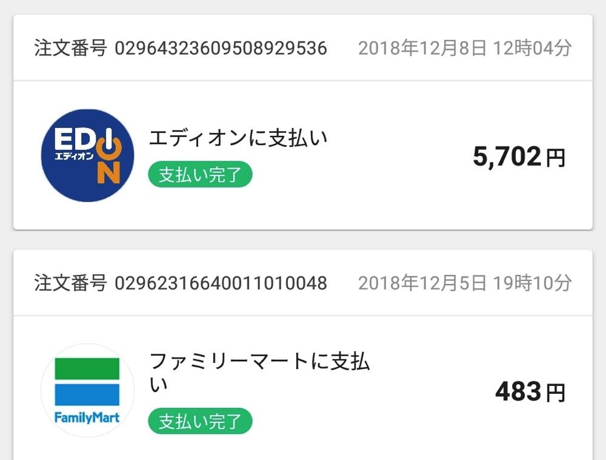Image resolution: width=606 pixels, height=460 pixels.
Task: Open the FamilyMart transaction card body
Action: click(303, 388)
